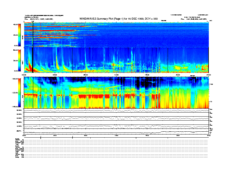Click the TNR heading in the status table

click(x=16, y=153)
